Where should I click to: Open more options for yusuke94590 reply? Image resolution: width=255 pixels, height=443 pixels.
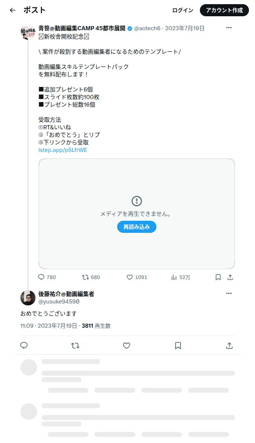tap(229, 293)
